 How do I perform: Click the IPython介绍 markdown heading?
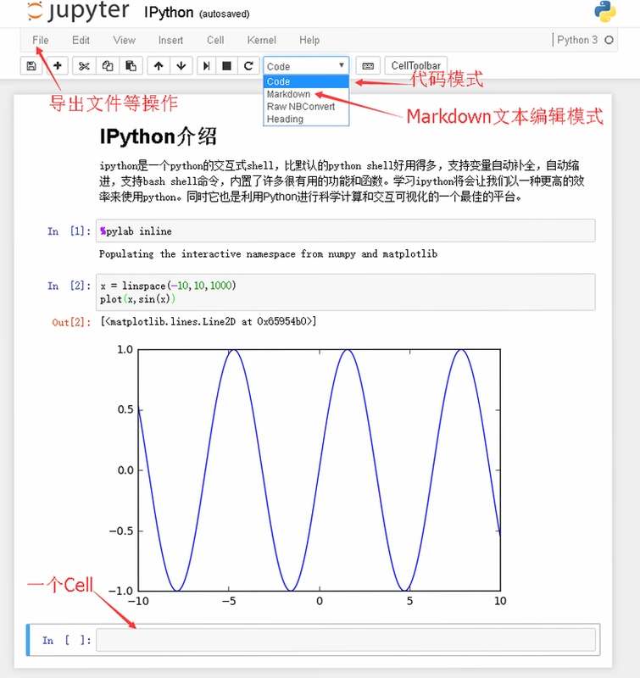(x=158, y=136)
